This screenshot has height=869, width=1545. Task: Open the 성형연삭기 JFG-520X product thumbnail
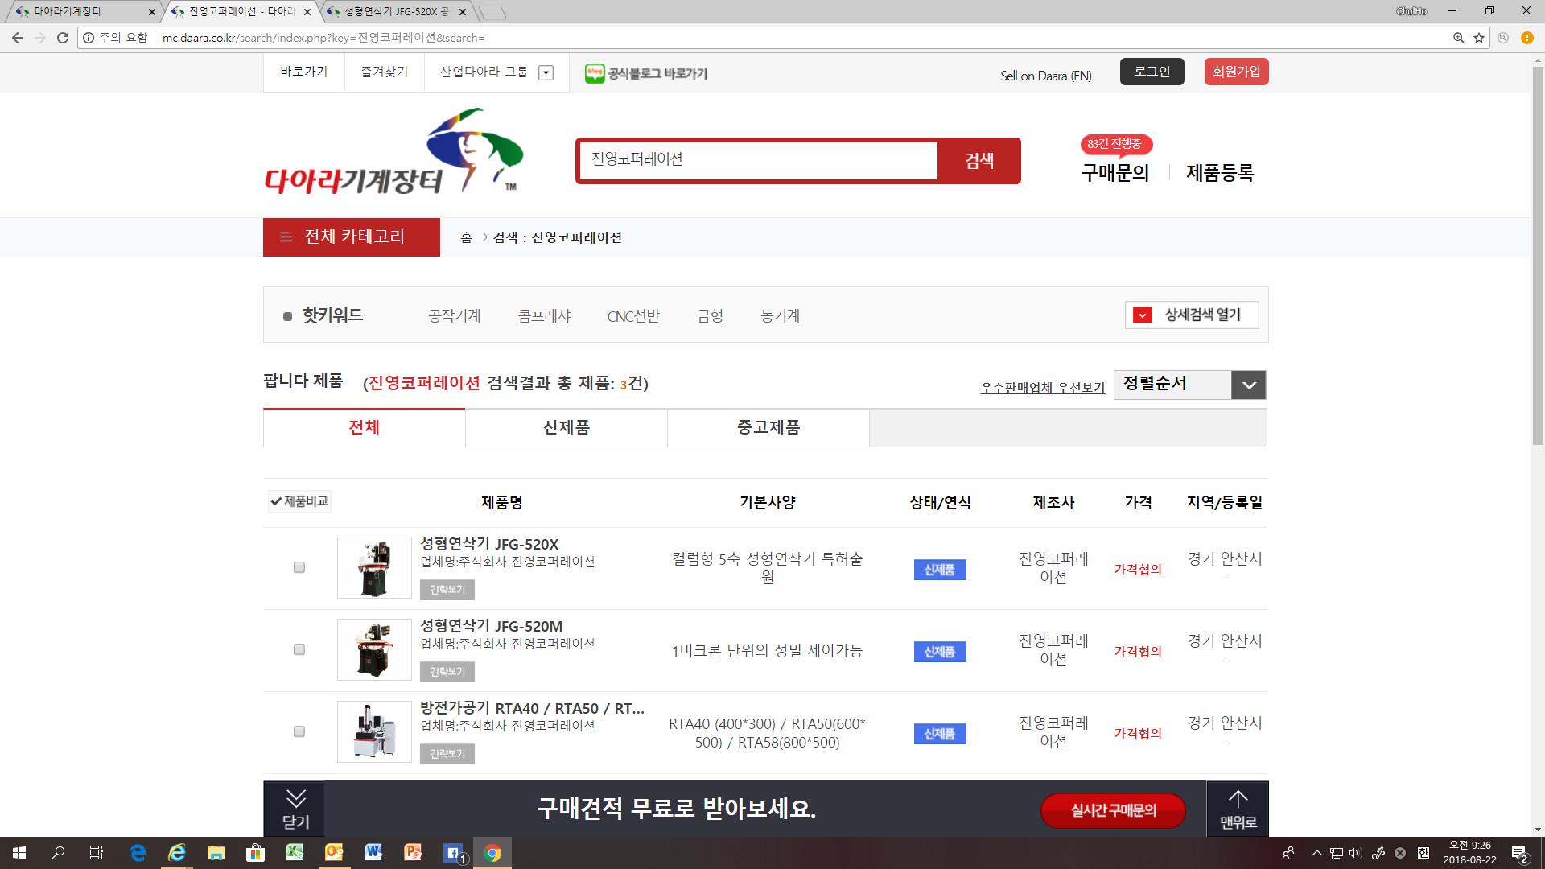(374, 567)
